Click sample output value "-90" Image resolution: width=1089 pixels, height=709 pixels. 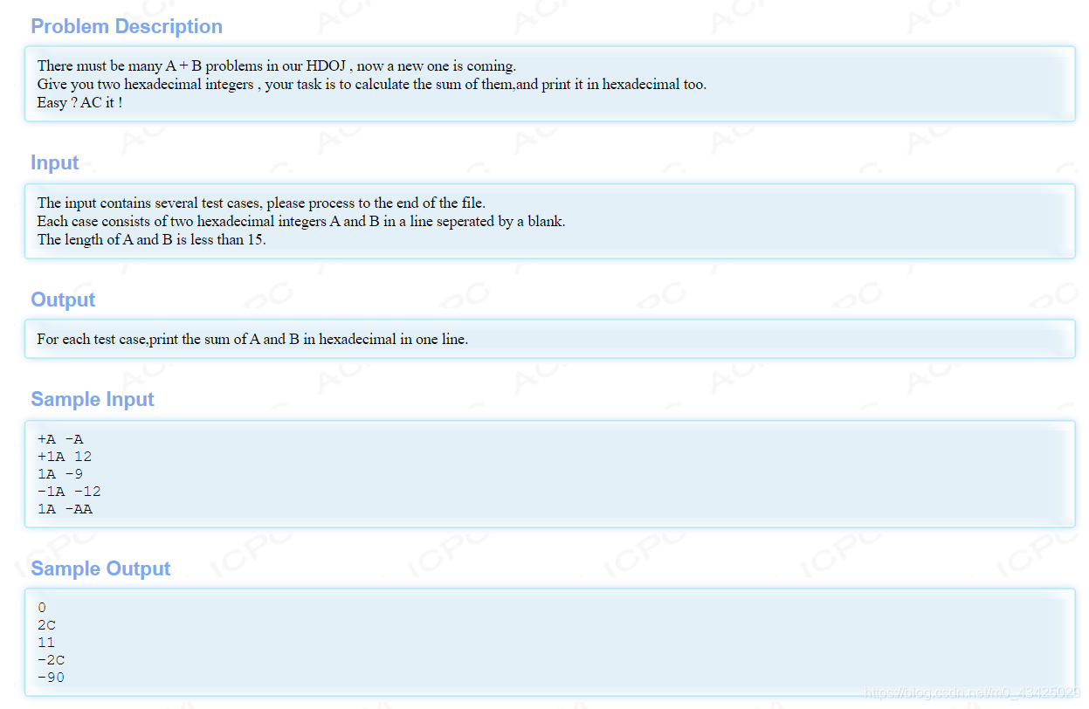[x=51, y=678]
